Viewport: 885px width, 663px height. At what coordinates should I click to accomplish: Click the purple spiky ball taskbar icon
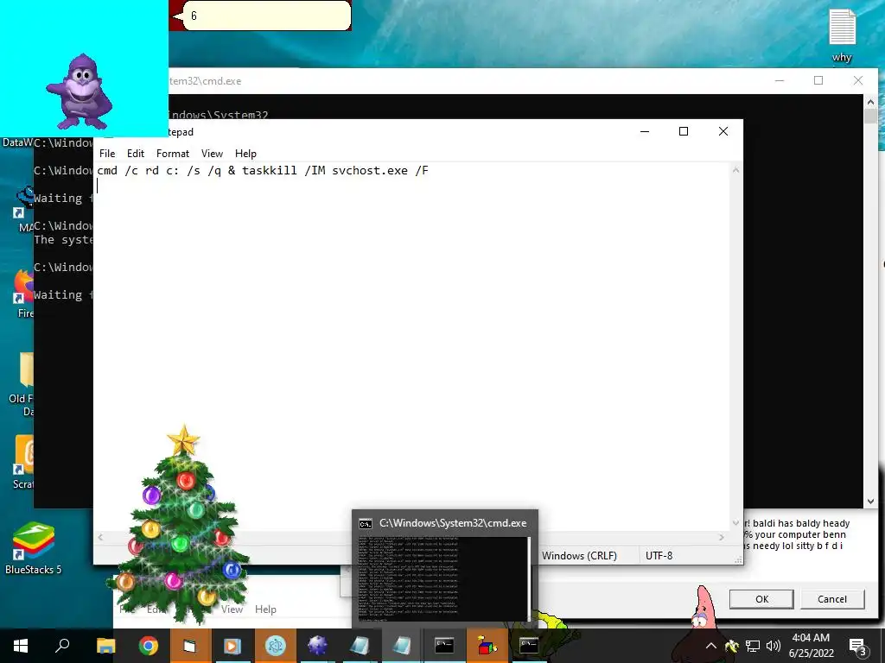click(x=317, y=646)
